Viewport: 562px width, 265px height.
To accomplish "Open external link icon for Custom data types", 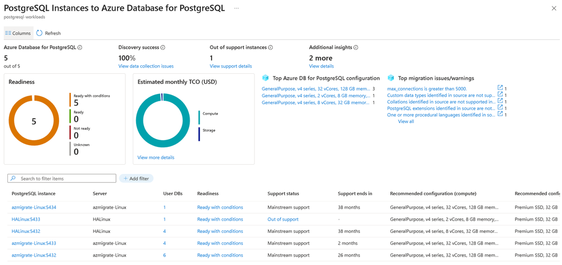I will [500, 95].
